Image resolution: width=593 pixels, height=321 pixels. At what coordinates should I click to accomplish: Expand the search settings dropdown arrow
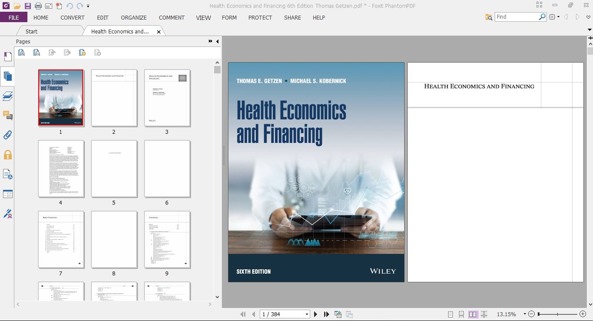click(558, 17)
